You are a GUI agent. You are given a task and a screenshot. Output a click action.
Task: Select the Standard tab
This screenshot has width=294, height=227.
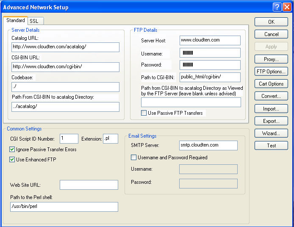(x=16, y=20)
